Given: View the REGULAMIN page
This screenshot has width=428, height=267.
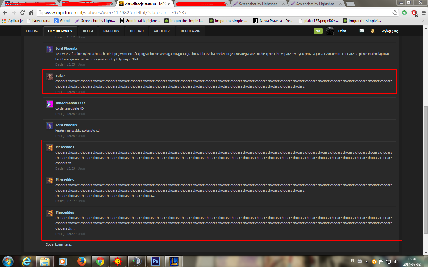Looking at the screenshot, I should click(191, 31).
